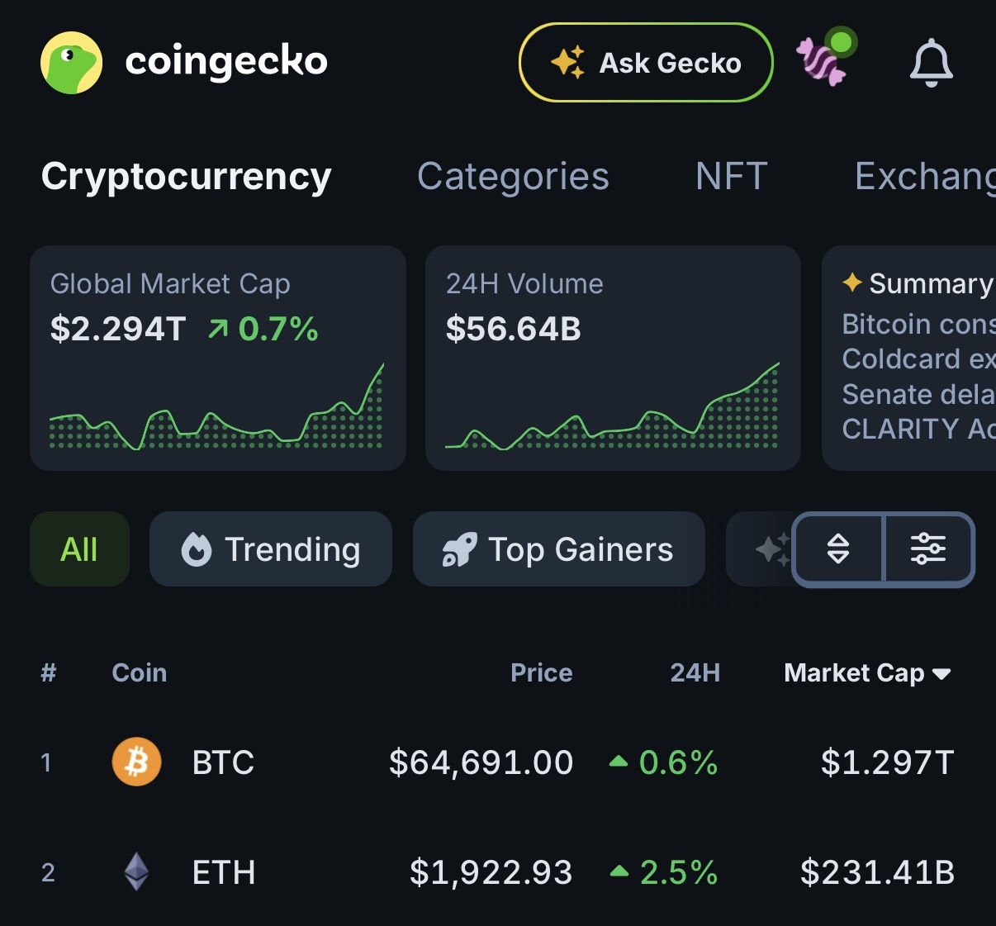This screenshot has width=996, height=926.
Task: Tap the candy rewards icon
Action: (x=823, y=59)
